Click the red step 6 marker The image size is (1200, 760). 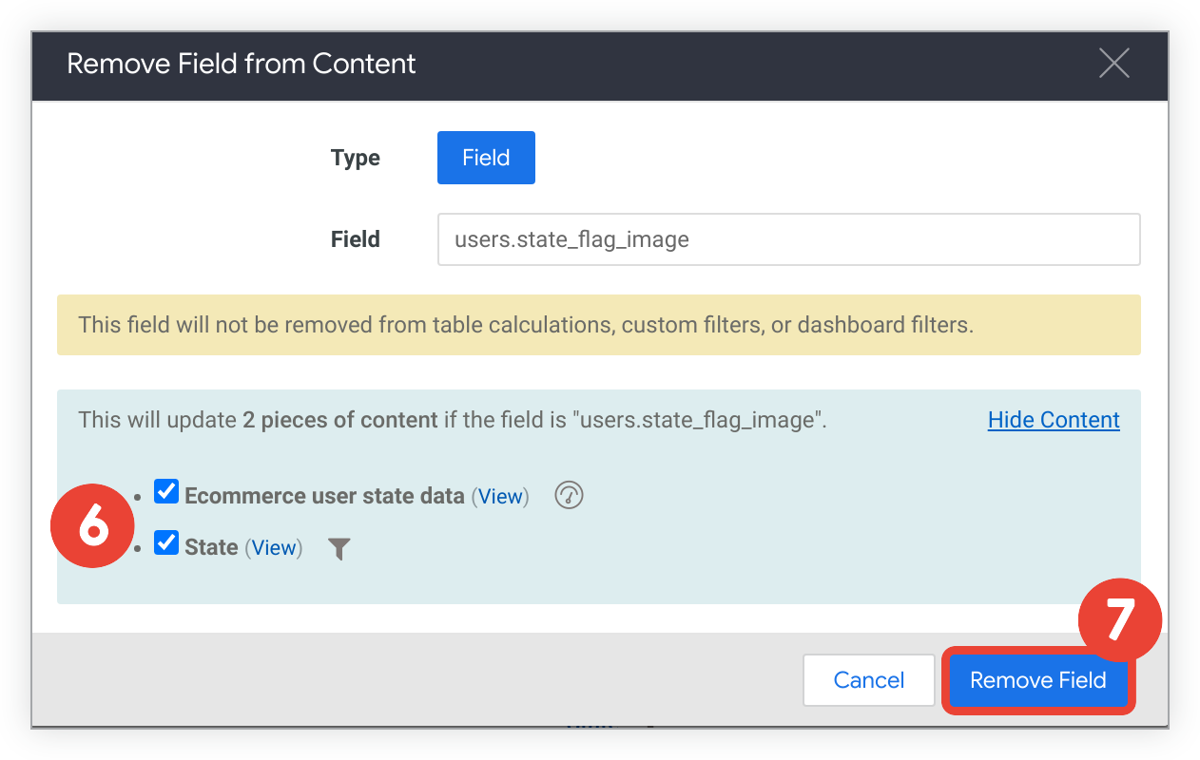[93, 525]
